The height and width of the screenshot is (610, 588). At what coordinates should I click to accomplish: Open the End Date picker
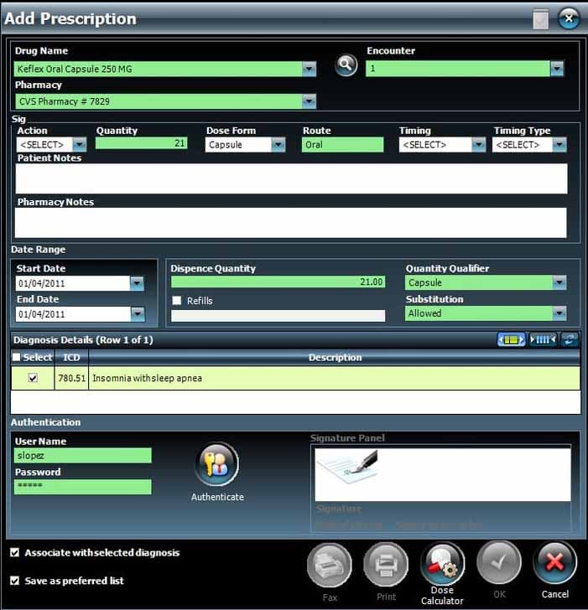[138, 314]
